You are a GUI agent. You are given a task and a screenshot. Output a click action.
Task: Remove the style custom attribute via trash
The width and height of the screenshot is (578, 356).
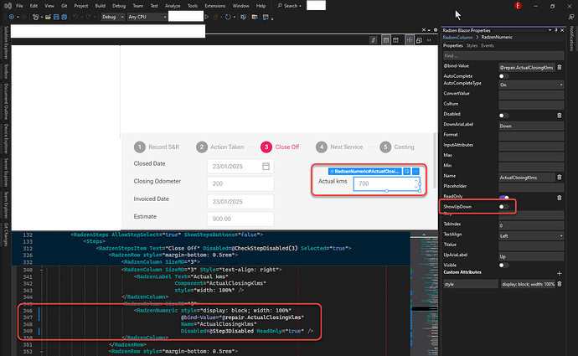560,284
